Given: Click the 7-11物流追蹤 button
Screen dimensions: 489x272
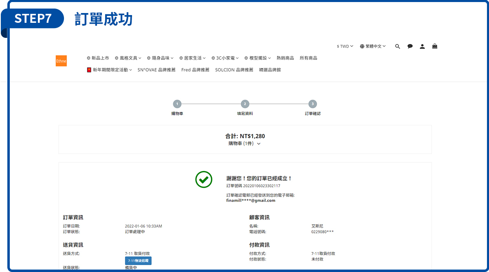Looking at the screenshot, I should coord(138,261).
